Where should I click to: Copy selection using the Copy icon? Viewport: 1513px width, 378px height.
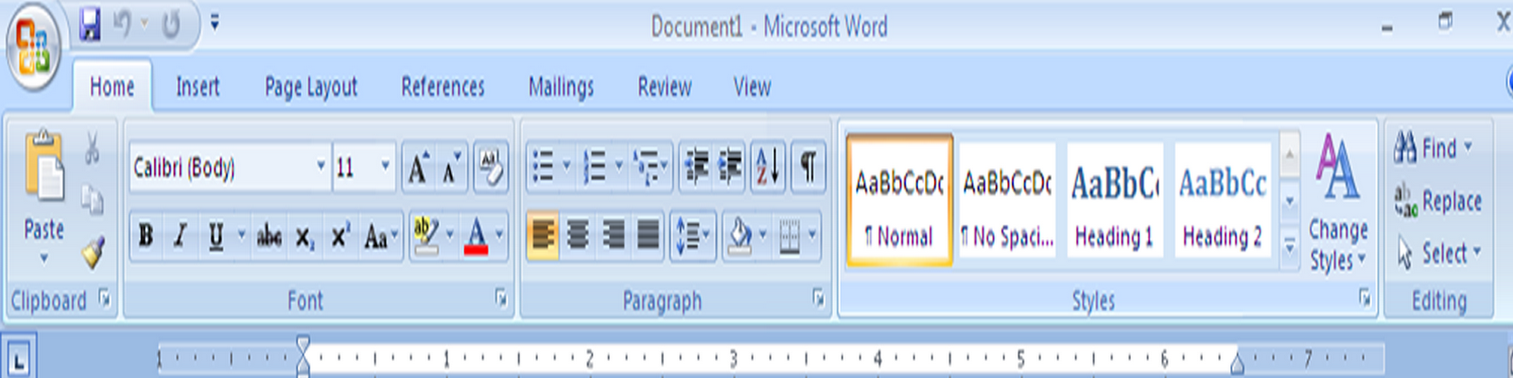pyautogui.click(x=92, y=200)
